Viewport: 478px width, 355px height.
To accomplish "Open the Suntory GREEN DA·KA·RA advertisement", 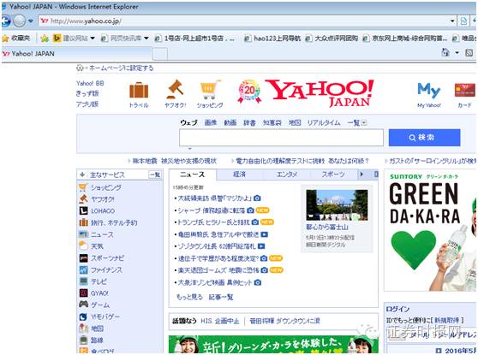I will coord(430,231).
